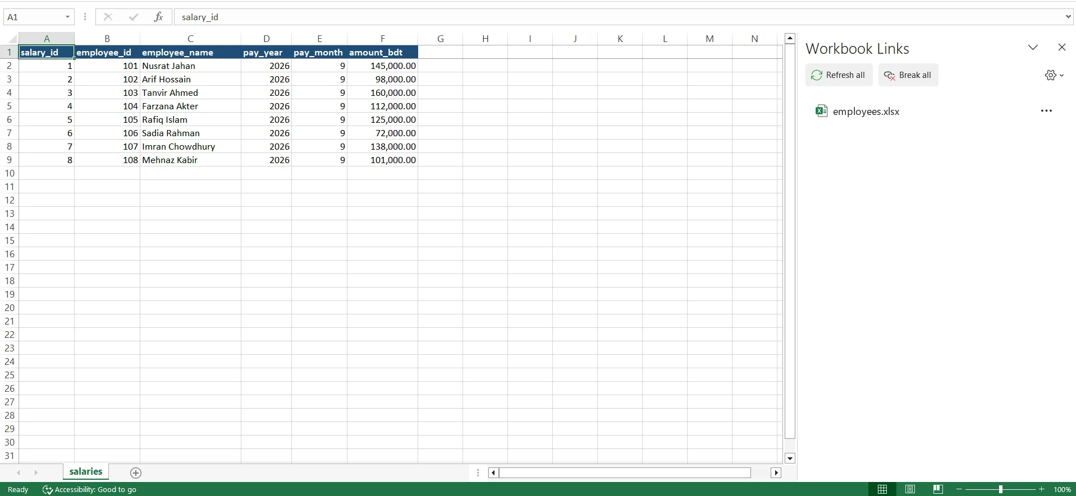
Task: Select column A header
Action: (47, 39)
